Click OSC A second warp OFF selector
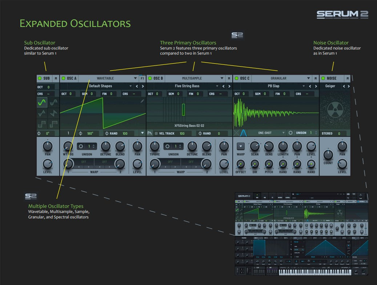Viewport: 377px width, 285px height. (x=105, y=162)
